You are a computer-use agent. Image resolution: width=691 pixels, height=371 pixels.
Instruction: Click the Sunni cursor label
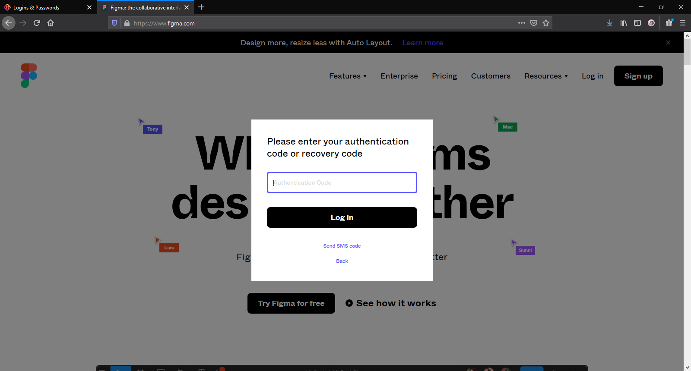point(525,250)
